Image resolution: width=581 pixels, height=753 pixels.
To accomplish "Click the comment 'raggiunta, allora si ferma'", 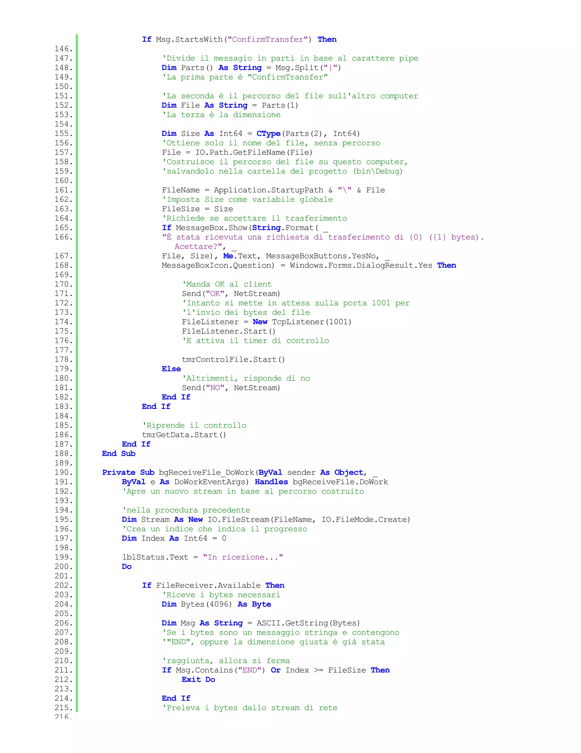I will (226, 661).
